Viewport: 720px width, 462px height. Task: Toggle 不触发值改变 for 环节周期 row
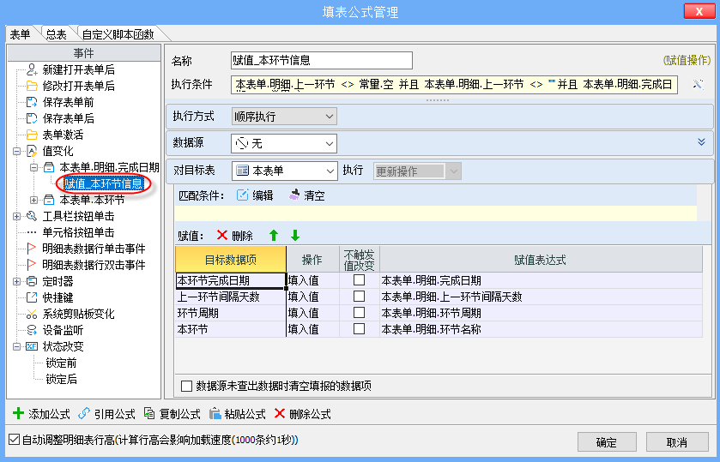pos(359,313)
